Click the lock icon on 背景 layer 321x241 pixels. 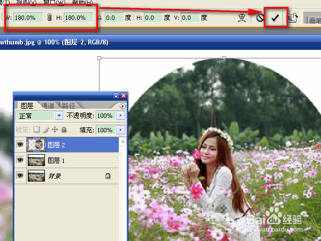pos(108,176)
